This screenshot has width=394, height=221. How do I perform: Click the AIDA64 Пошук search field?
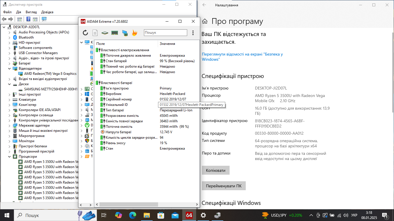tap(166, 33)
